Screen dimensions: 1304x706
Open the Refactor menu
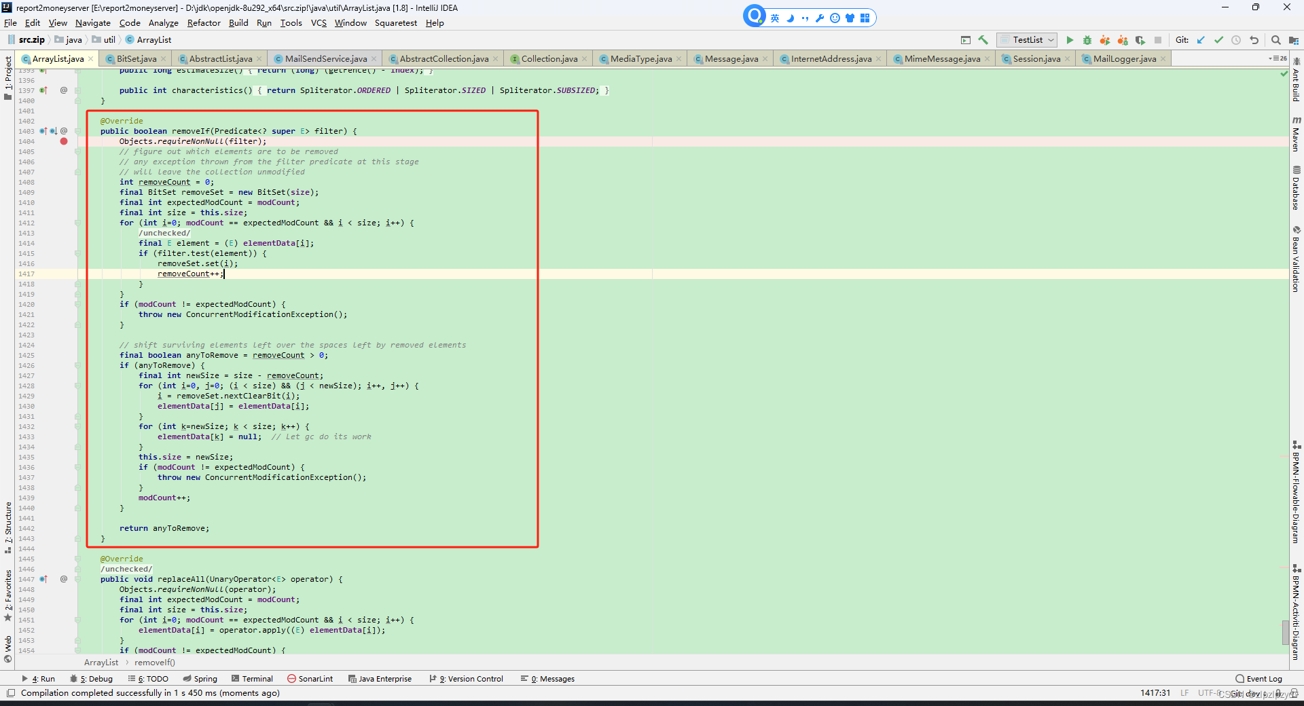click(x=204, y=23)
